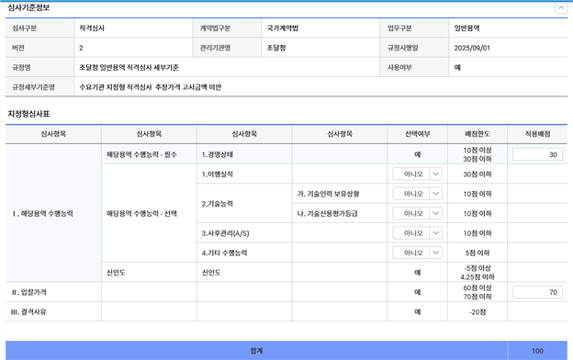This screenshot has height=360, width=573.
Task: Open 선택여부 dropdown for 가. 기술인력 보유상황
Action: (417, 194)
